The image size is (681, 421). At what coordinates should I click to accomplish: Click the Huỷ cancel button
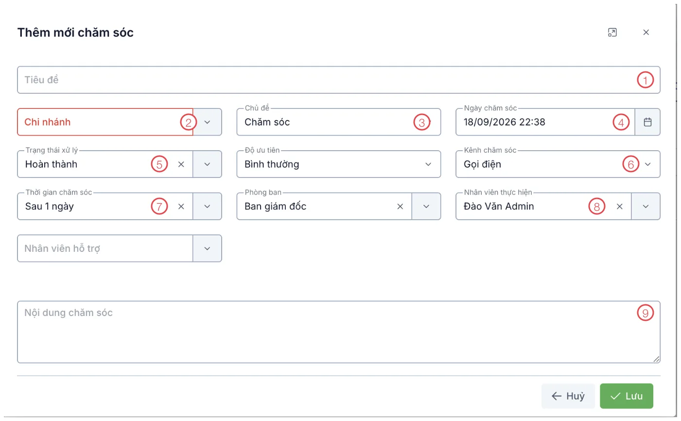[x=568, y=396]
